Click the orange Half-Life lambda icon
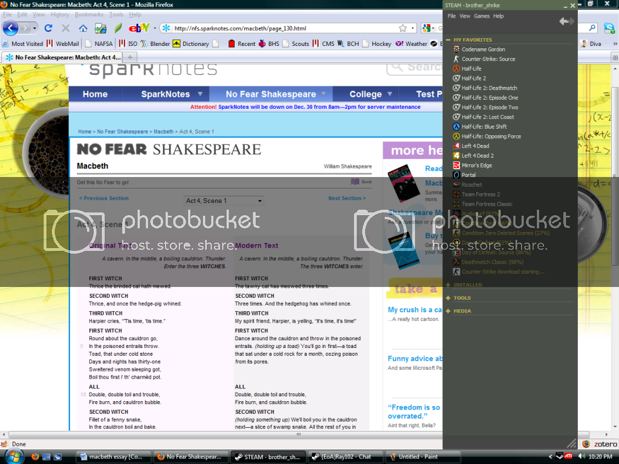Screen dimensions: 619x464 coord(456,69)
